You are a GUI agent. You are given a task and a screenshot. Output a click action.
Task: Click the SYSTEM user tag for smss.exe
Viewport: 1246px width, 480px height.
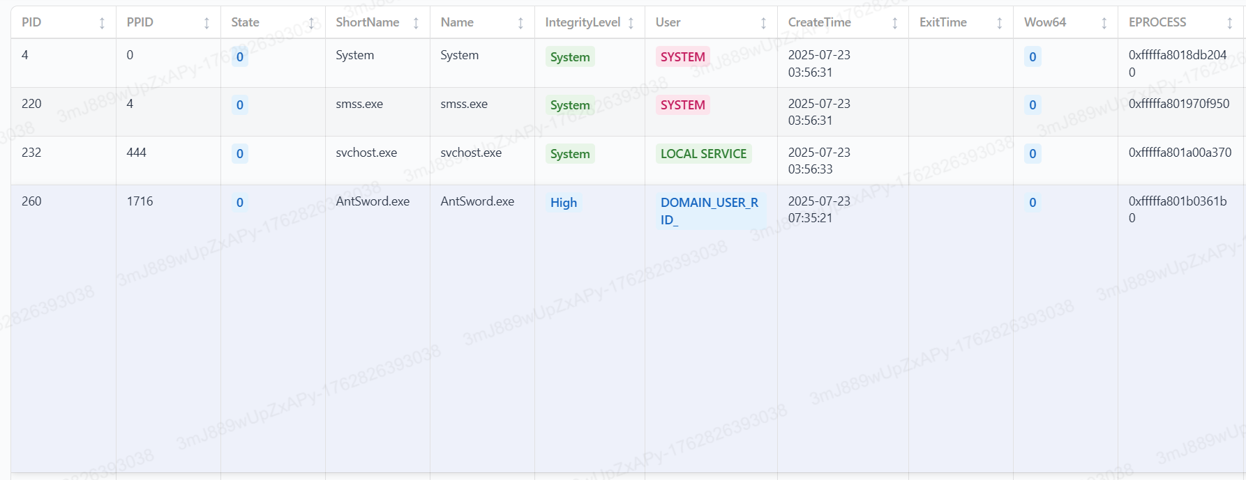(682, 105)
